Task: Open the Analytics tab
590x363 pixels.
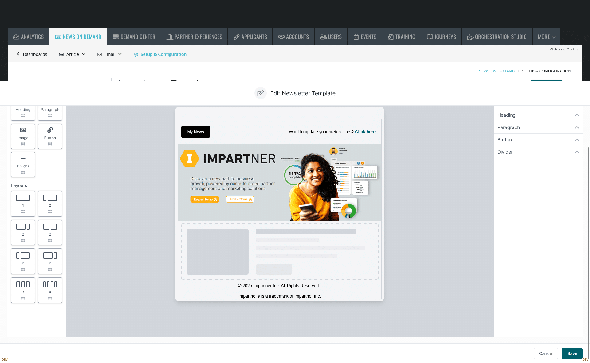Action: [28, 37]
